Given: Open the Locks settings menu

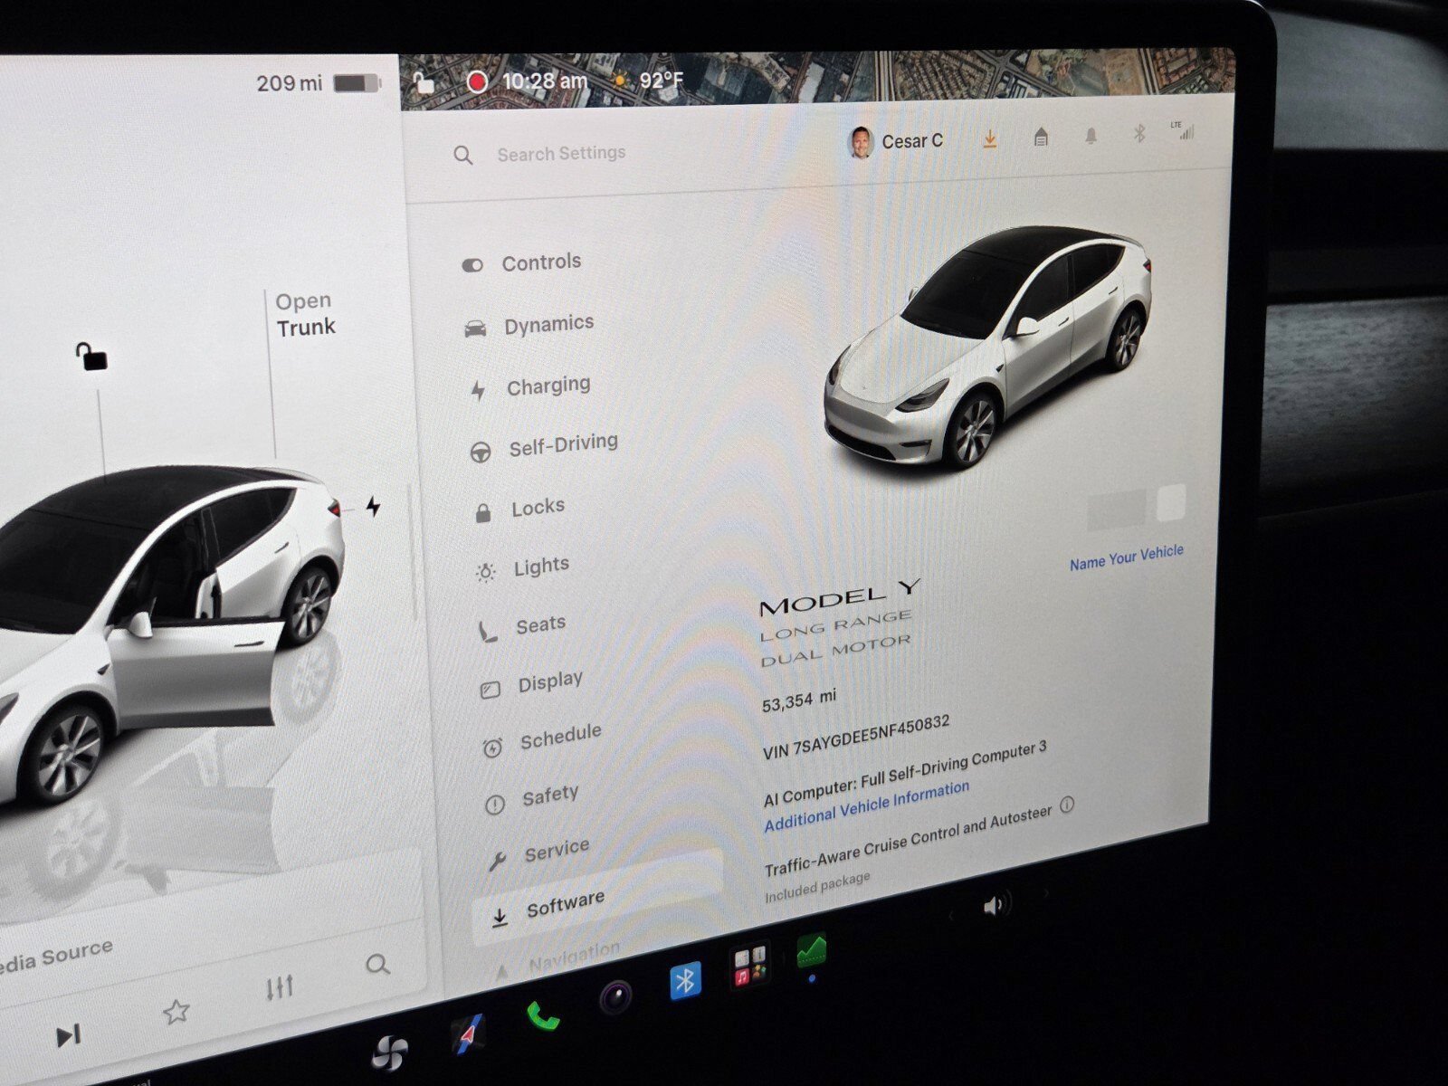Looking at the screenshot, I should click(519, 509).
